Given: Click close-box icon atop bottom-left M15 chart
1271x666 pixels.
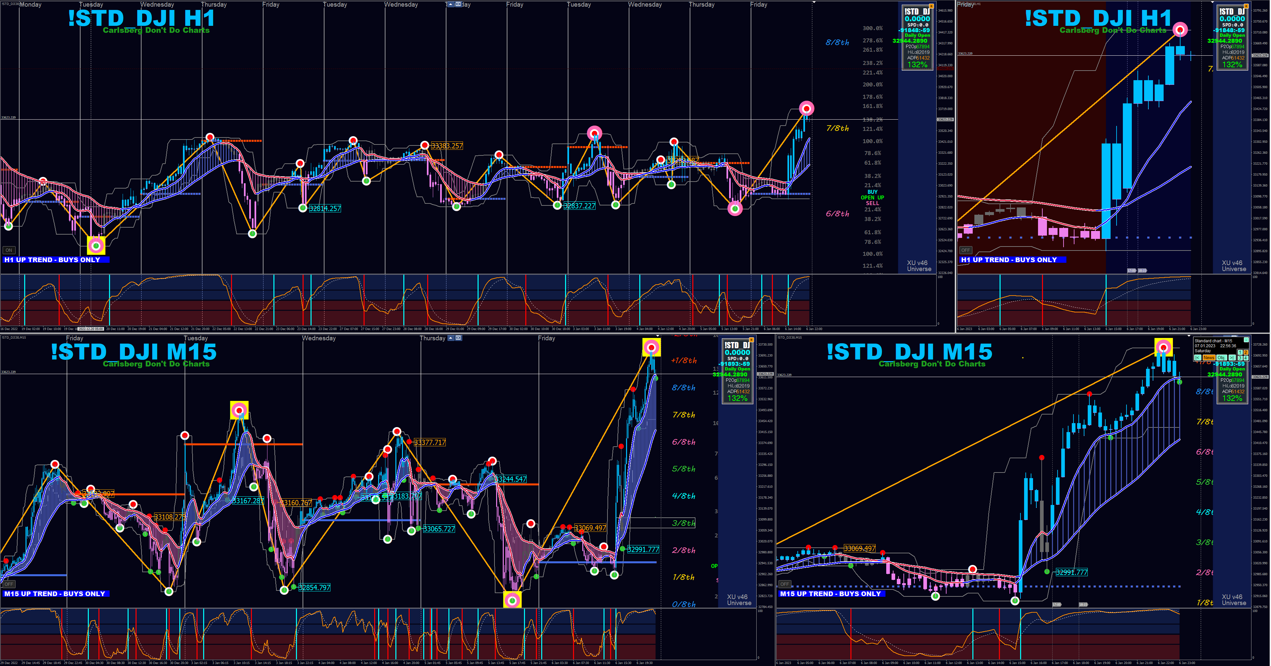Looking at the screenshot, I should 458,338.
